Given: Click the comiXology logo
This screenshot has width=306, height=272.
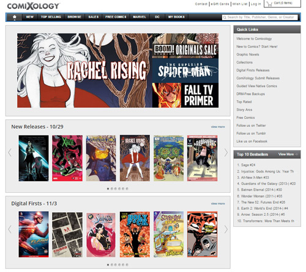Looking at the screenshot, I should click(34, 6).
